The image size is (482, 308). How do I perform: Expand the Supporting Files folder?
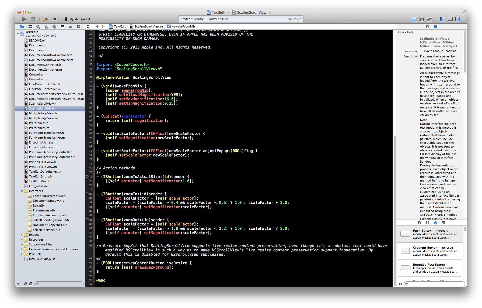coord(22,244)
